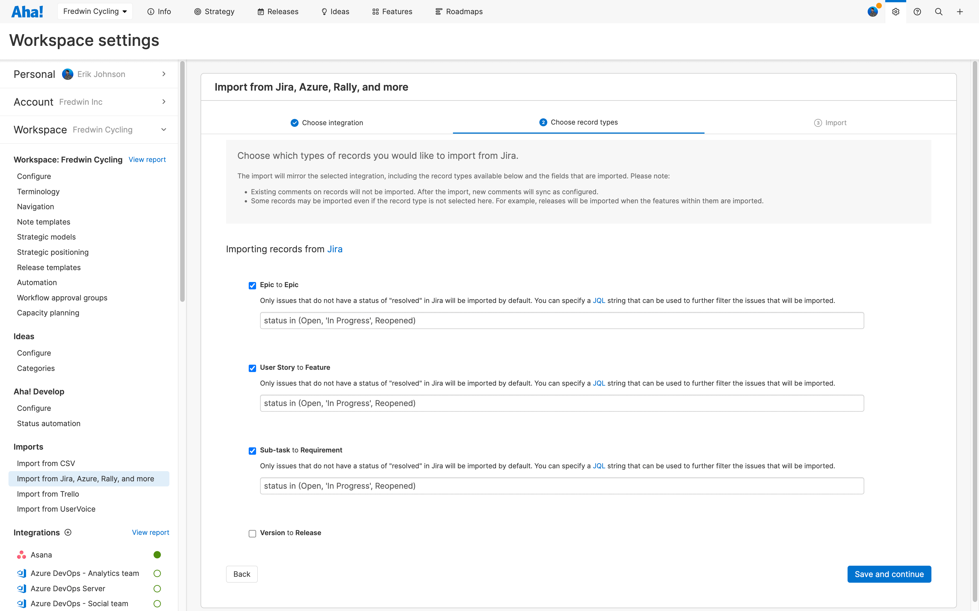Click Sub-task JQL filter input field
The width and height of the screenshot is (979, 611).
pos(562,486)
